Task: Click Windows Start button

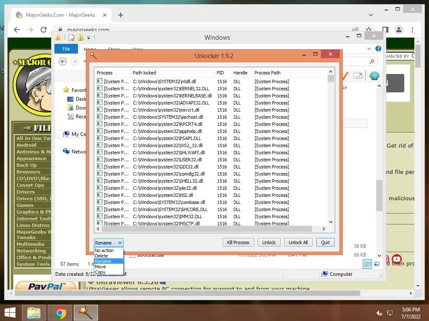Action: pyautogui.click(x=10, y=313)
